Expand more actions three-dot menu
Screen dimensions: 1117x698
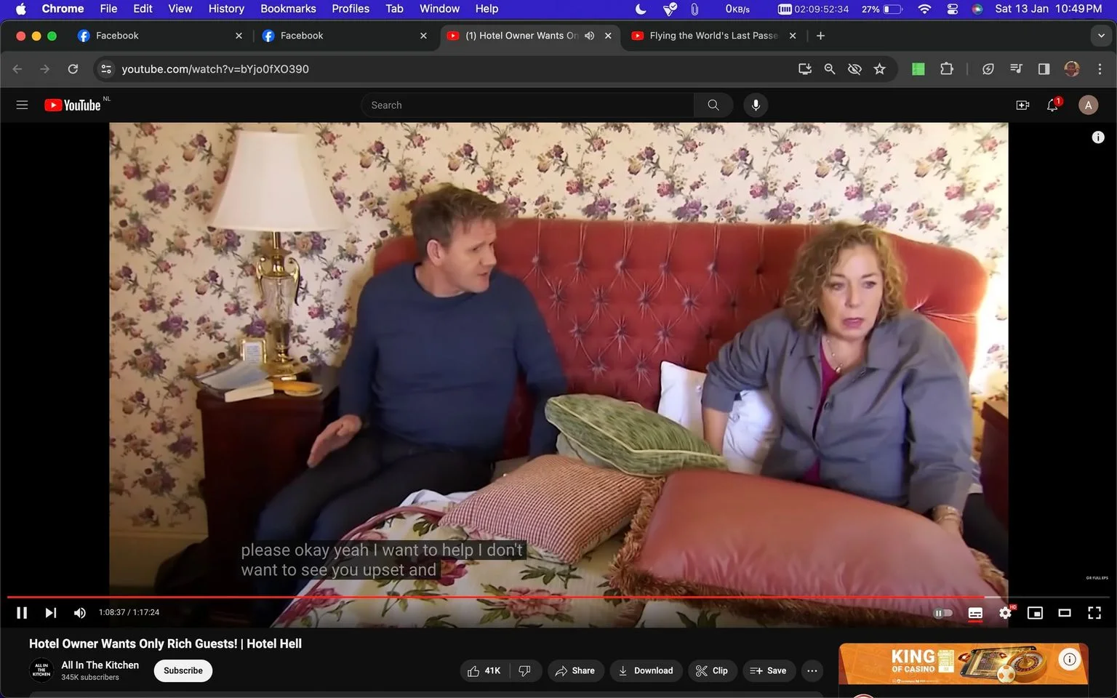point(812,670)
